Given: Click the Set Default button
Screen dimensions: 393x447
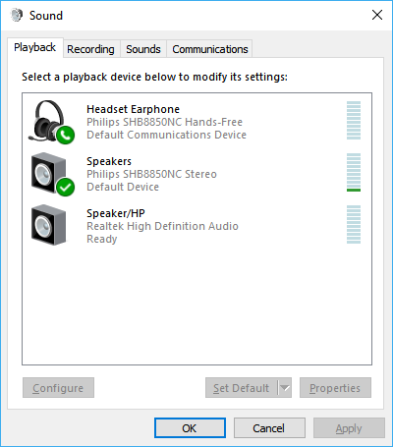Looking at the screenshot, I should click(x=242, y=388).
